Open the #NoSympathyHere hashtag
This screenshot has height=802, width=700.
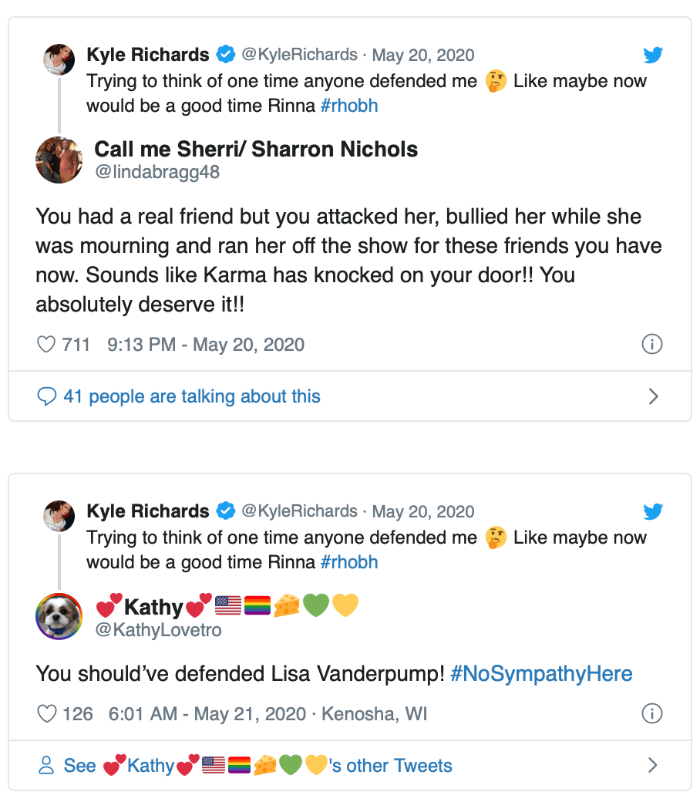(541, 674)
